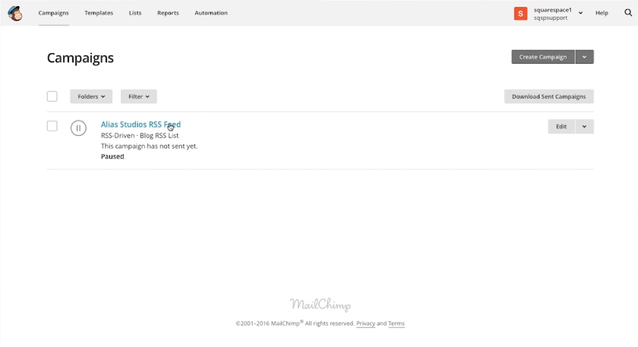Open the Help menu item
The width and height of the screenshot is (638, 347).
pos(602,13)
